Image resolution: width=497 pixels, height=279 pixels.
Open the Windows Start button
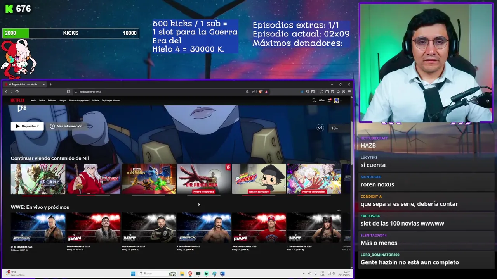click(x=133, y=273)
